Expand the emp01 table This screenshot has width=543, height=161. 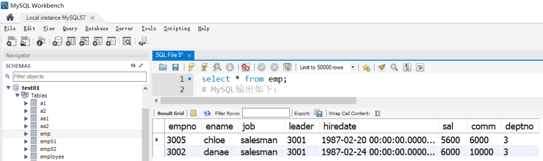26,141
